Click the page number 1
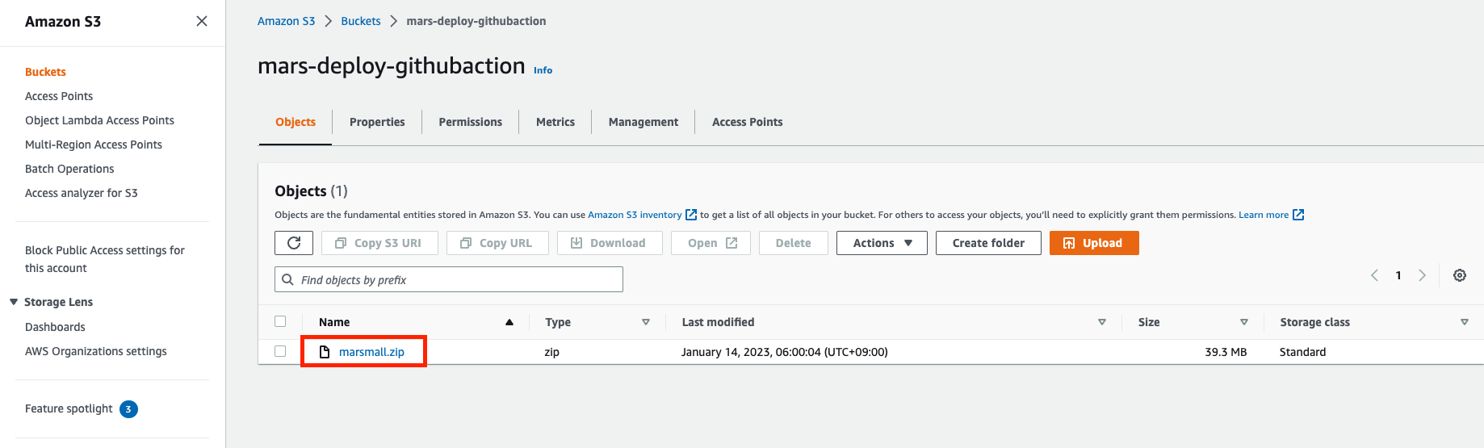The width and height of the screenshot is (1484, 448). pos(1398,275)
